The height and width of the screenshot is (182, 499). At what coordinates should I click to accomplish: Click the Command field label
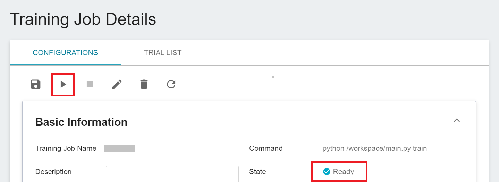coord(266,148)
